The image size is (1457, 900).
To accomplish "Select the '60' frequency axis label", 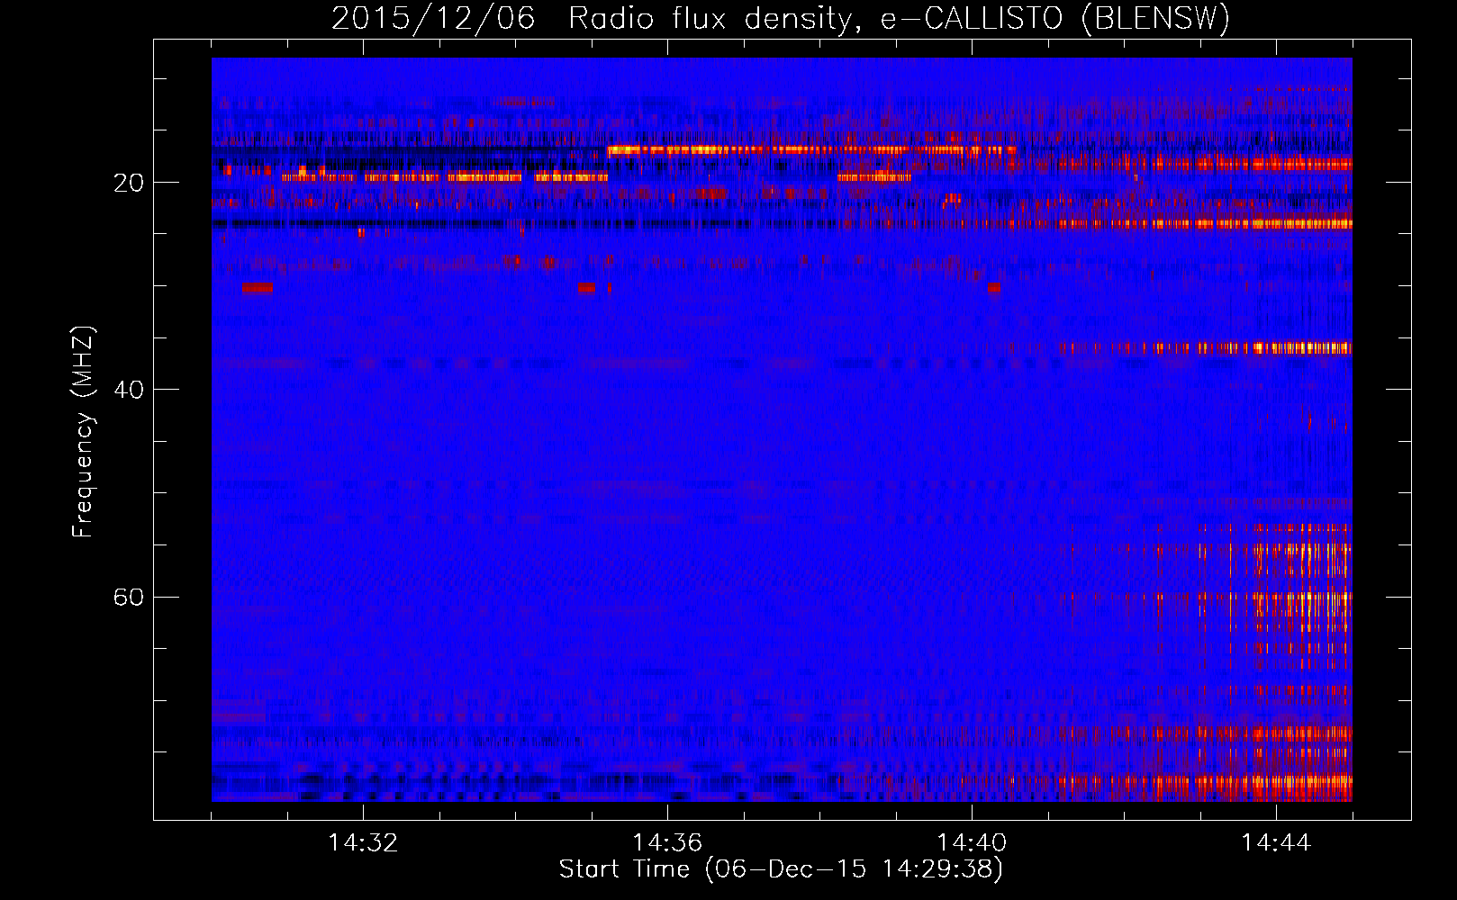I will 128,597.
